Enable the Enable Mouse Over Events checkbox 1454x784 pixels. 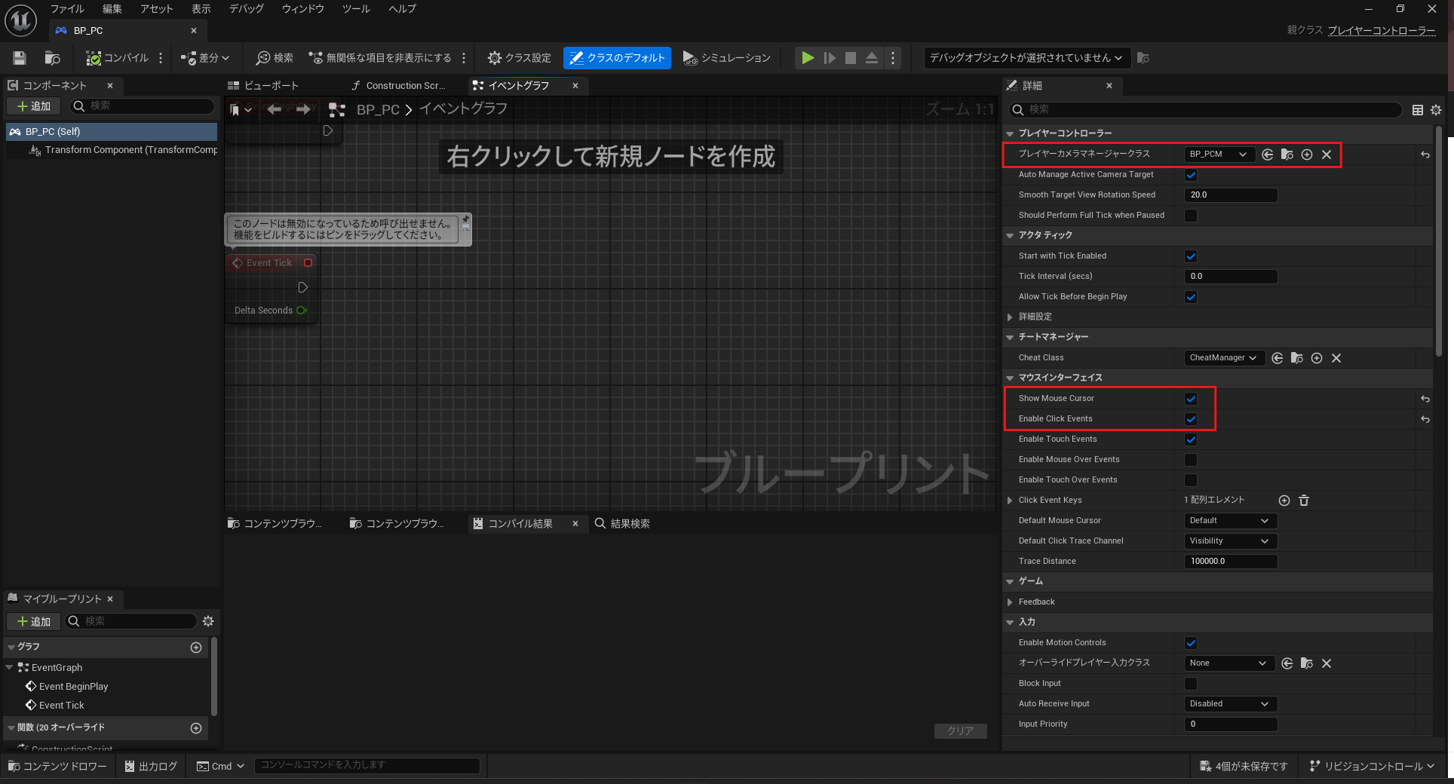coord(1191,460)
